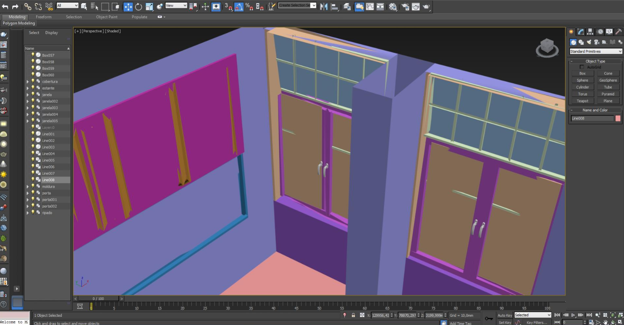Toggle the Percent Snap button
Screen dimensions: 624x325
coord(249,6)
